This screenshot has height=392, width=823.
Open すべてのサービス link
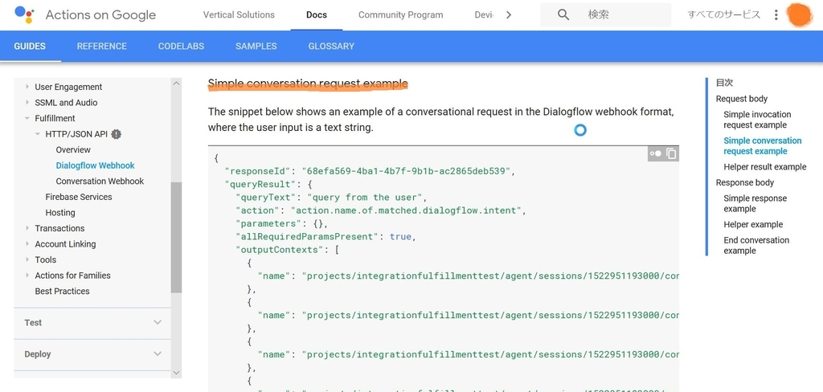pyautogui.click(x=724, y=14)
